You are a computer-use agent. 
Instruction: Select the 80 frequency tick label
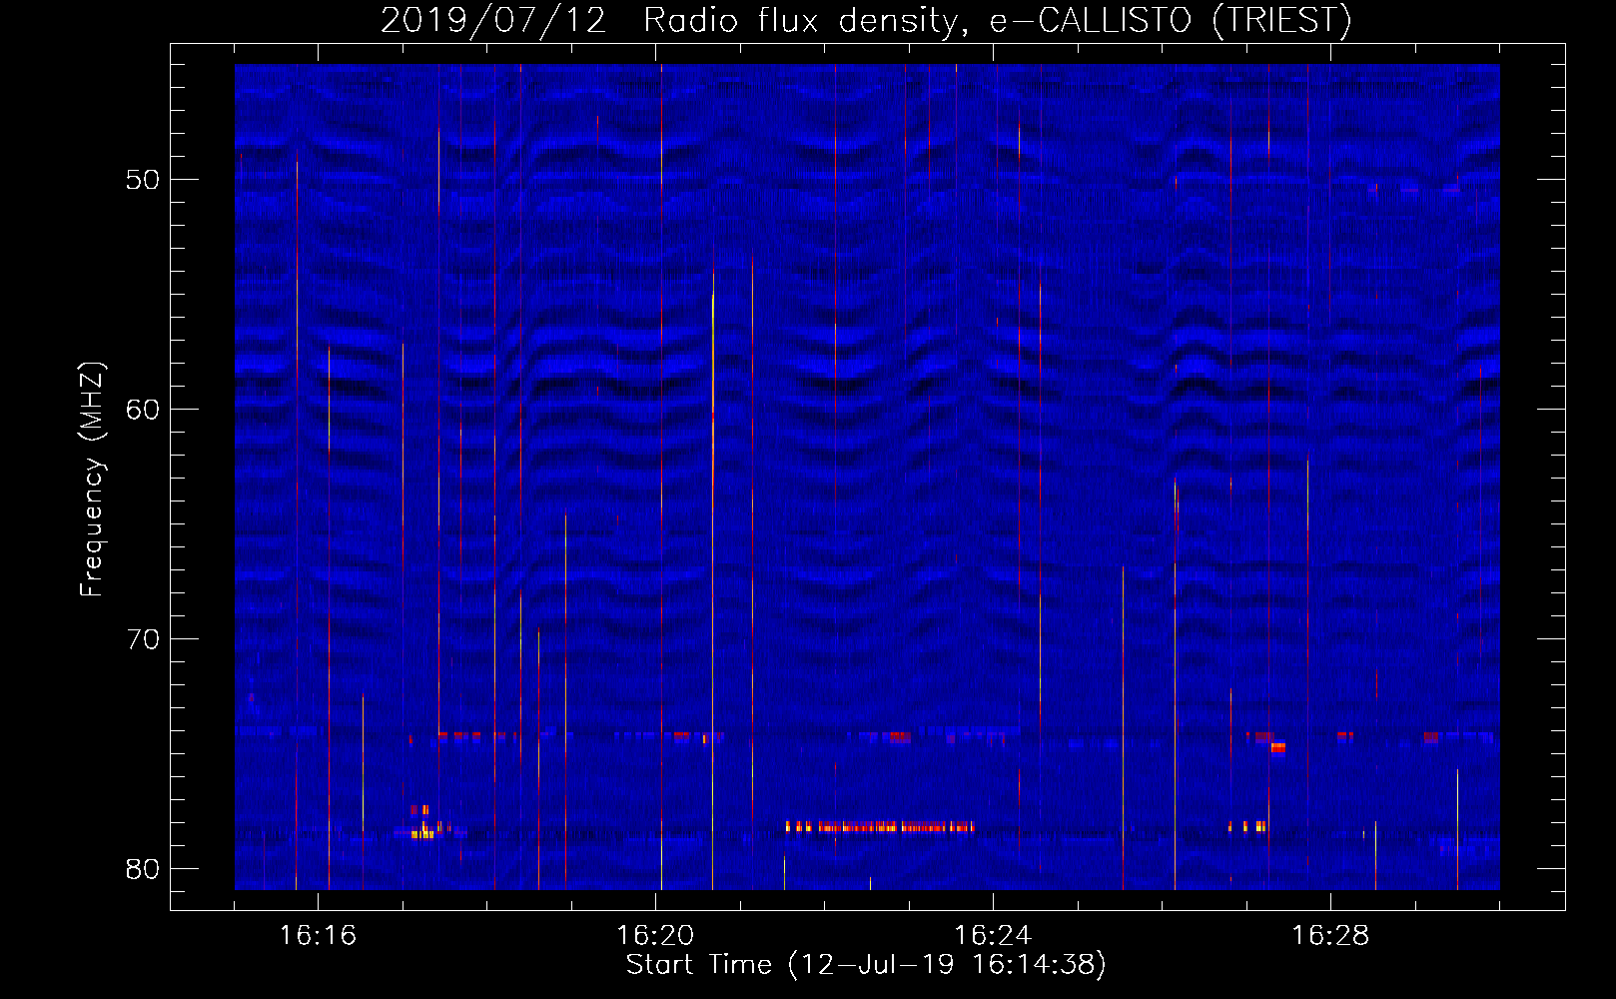tap(143, 869)
